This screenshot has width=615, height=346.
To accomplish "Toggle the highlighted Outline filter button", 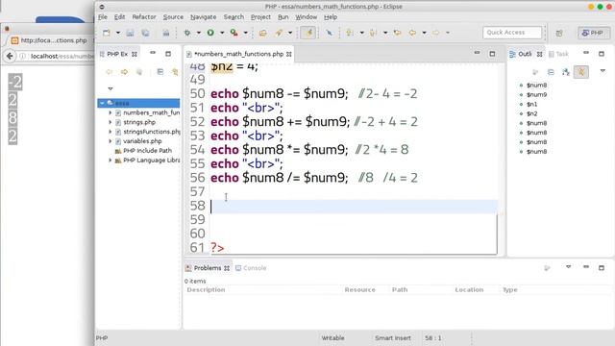I will pos(580,72).
